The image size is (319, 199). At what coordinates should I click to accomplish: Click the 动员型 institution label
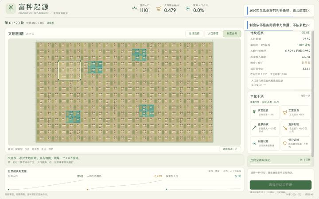tap(306, 63)
